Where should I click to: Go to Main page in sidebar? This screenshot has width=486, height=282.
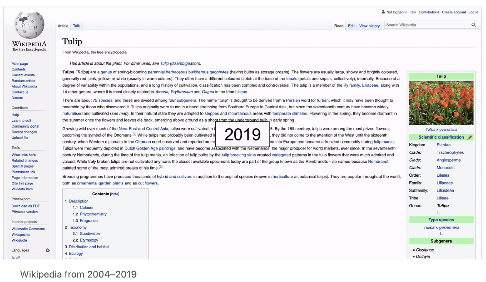coord(20,64)
